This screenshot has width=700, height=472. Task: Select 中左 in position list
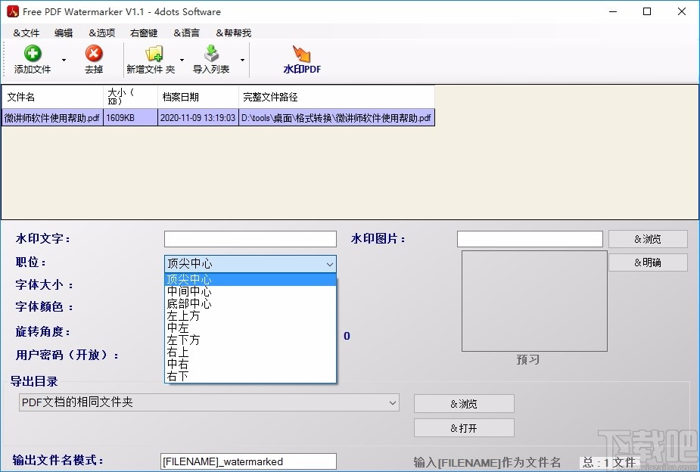point(250,328)
